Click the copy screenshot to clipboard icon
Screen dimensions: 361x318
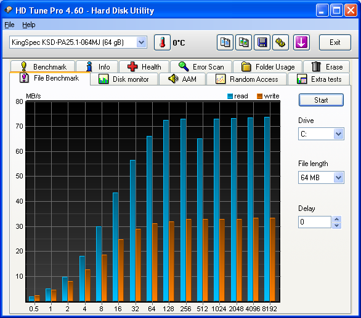coord(243,42)
